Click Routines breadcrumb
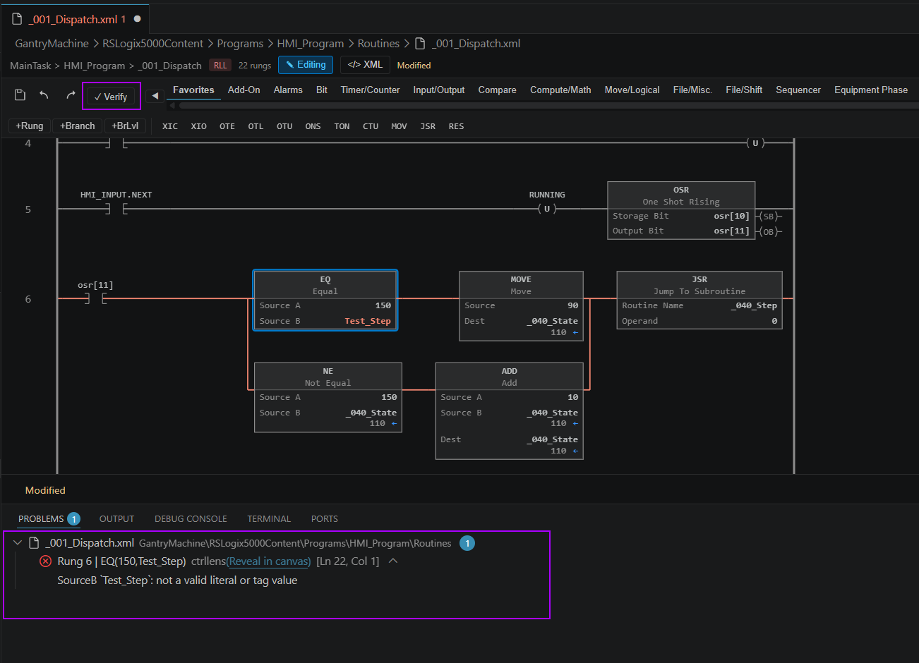The image size is (919, 663). 378,44
